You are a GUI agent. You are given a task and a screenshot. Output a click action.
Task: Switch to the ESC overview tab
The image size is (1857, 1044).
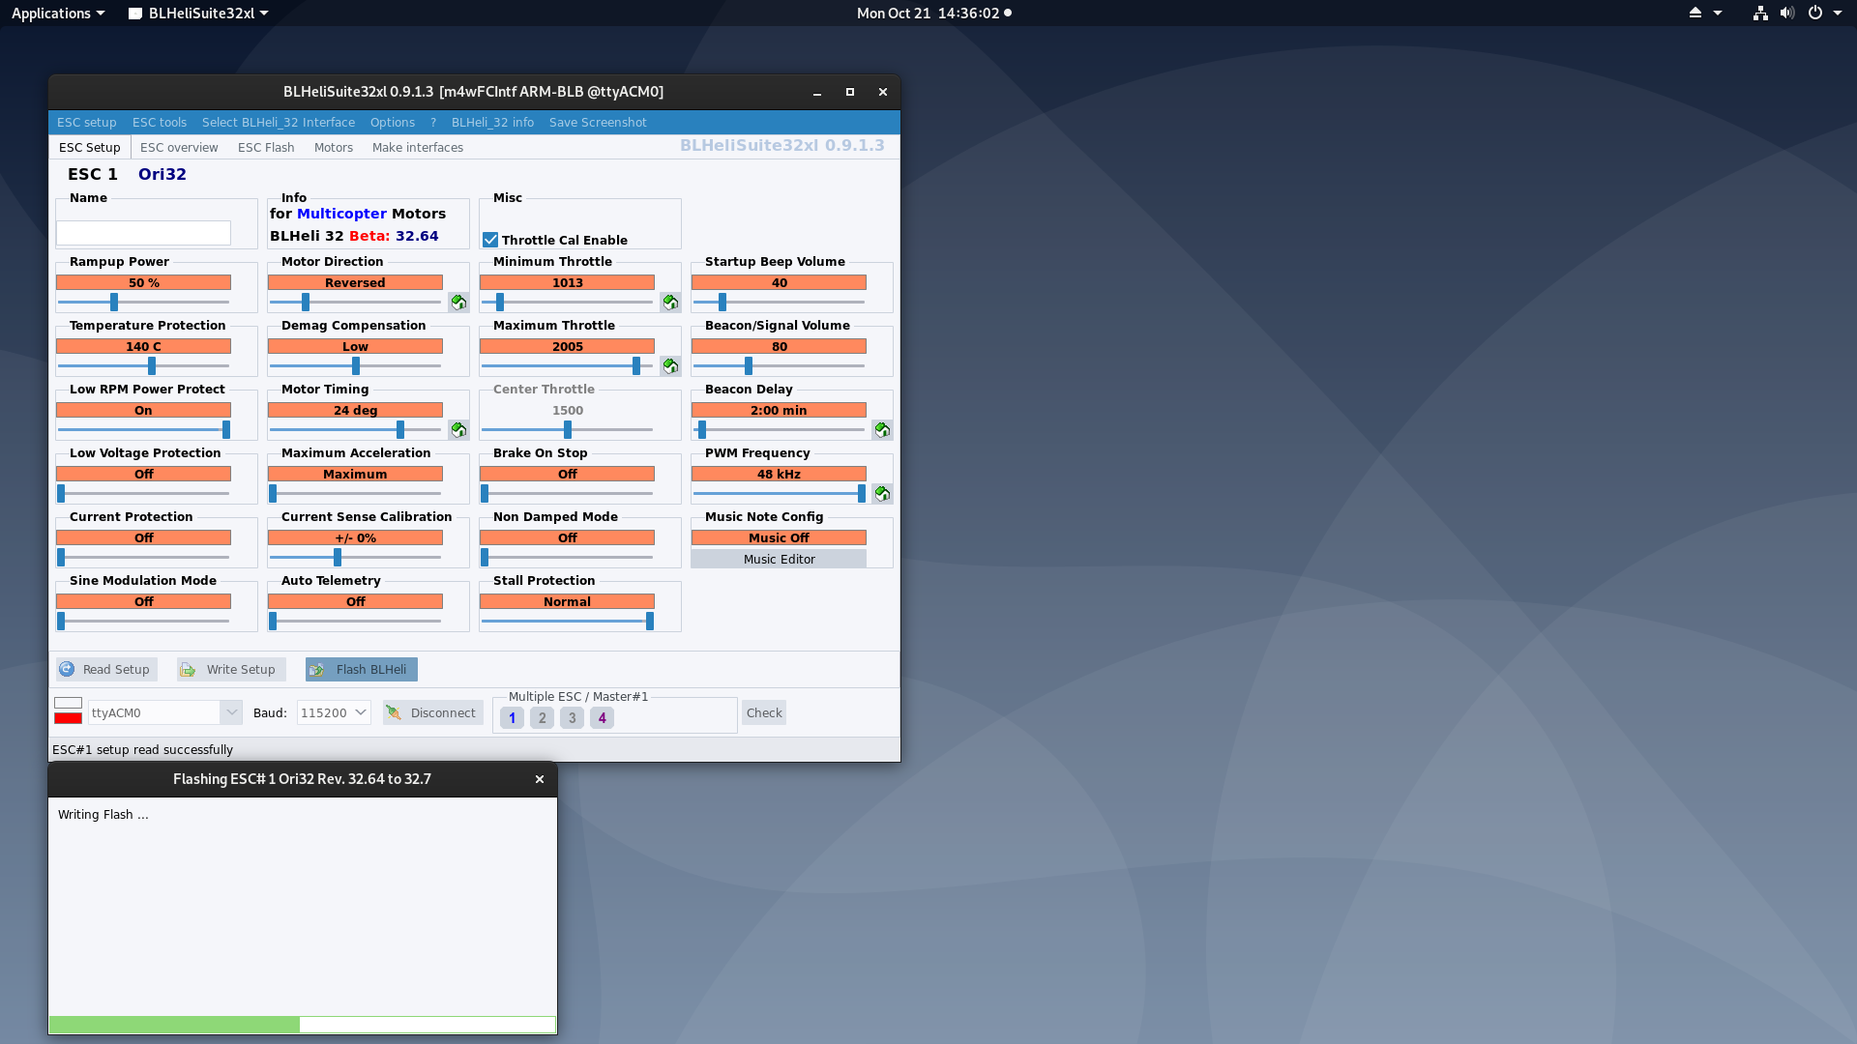(179, 148)
